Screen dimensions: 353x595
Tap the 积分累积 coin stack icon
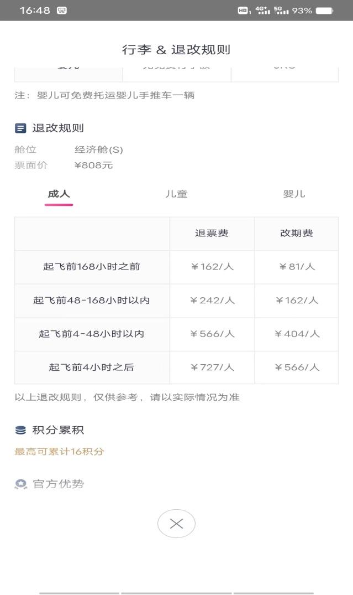coord(20,430)
